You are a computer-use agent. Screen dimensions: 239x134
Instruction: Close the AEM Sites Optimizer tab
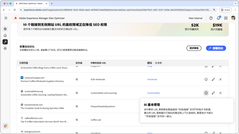[x=47, y=3]
